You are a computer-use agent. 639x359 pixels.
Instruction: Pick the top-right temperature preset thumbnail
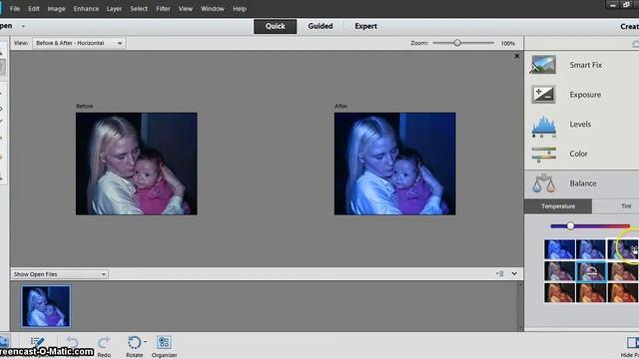623,249
